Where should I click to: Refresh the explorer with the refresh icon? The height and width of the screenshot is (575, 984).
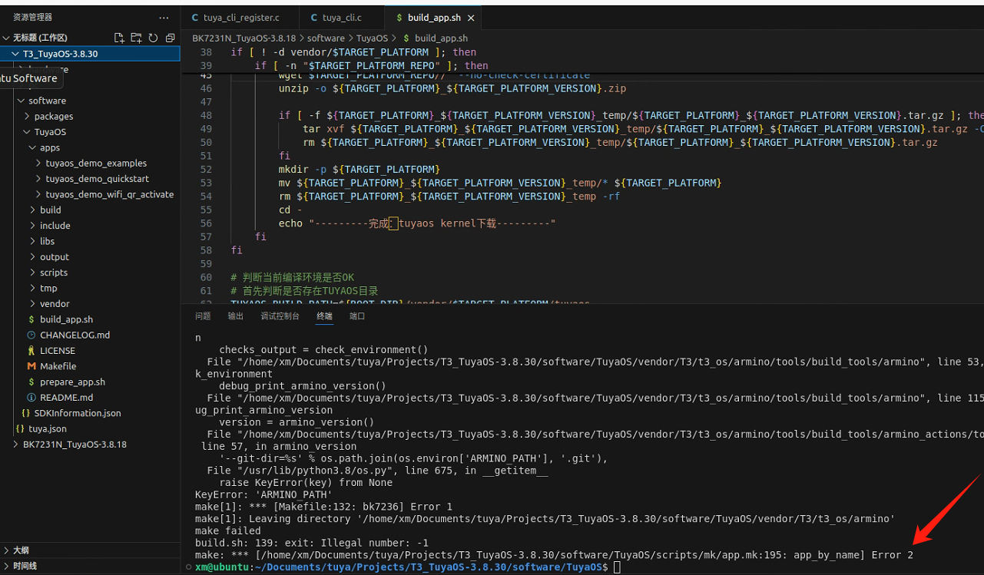(x=153, y=38)
